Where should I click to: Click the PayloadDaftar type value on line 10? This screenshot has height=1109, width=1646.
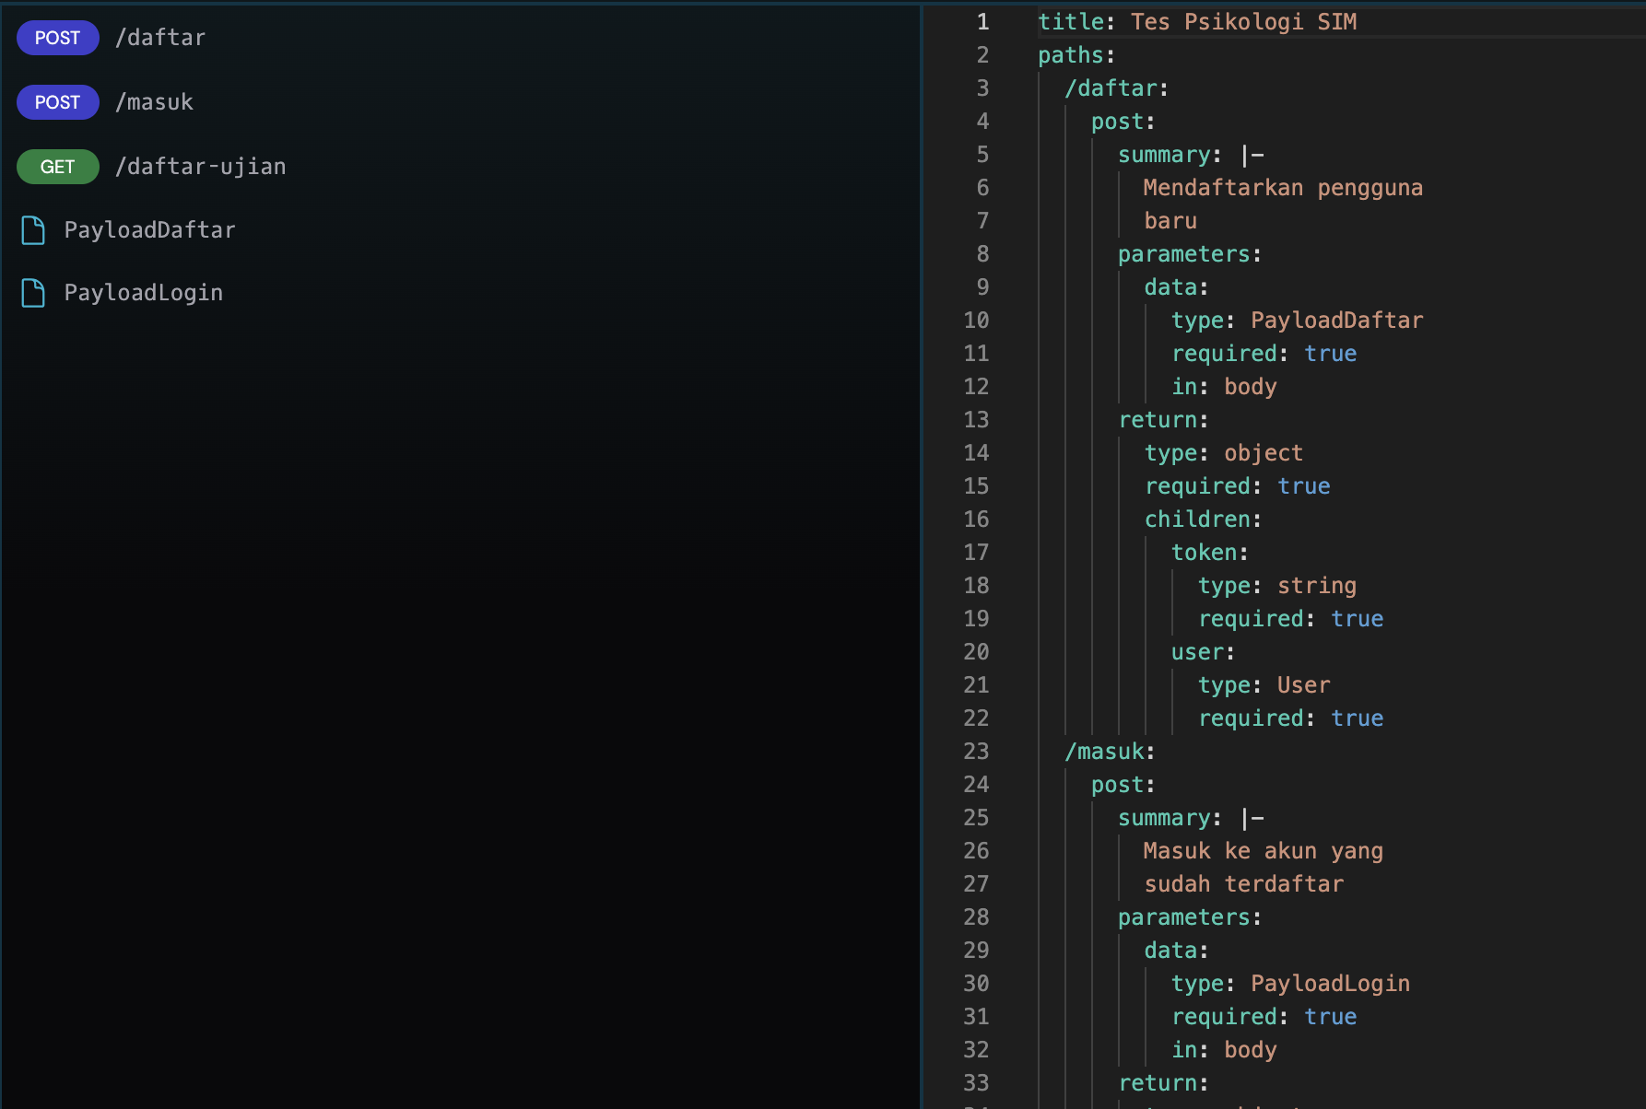click(x=1336, y=321)
